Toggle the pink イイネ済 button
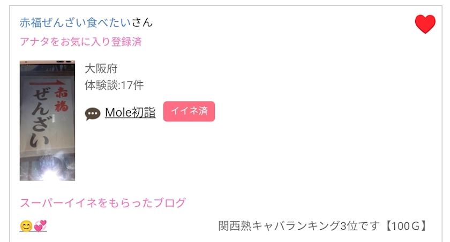 (x=189, y=111)
